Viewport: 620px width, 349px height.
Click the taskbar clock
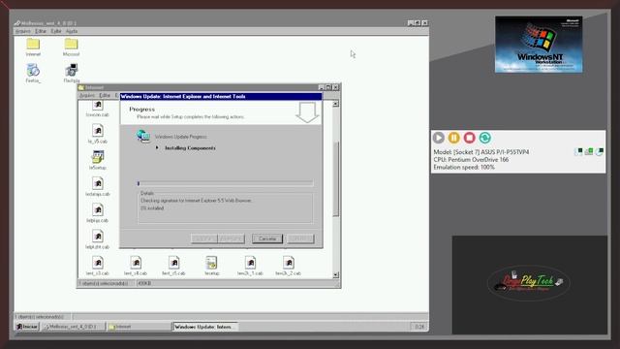[419, 327]
